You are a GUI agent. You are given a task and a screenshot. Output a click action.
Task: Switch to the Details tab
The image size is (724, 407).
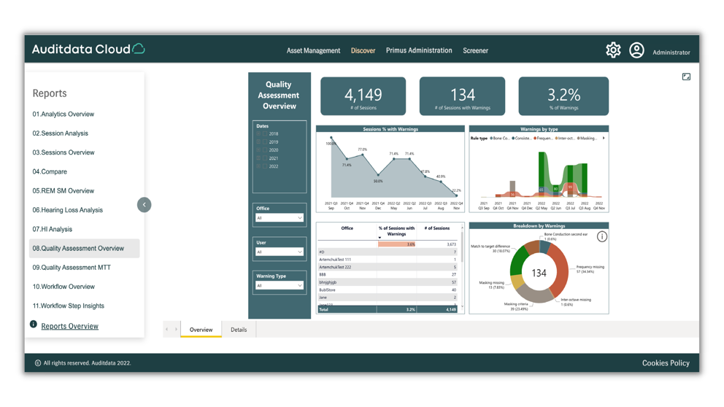tap(239, 330)
